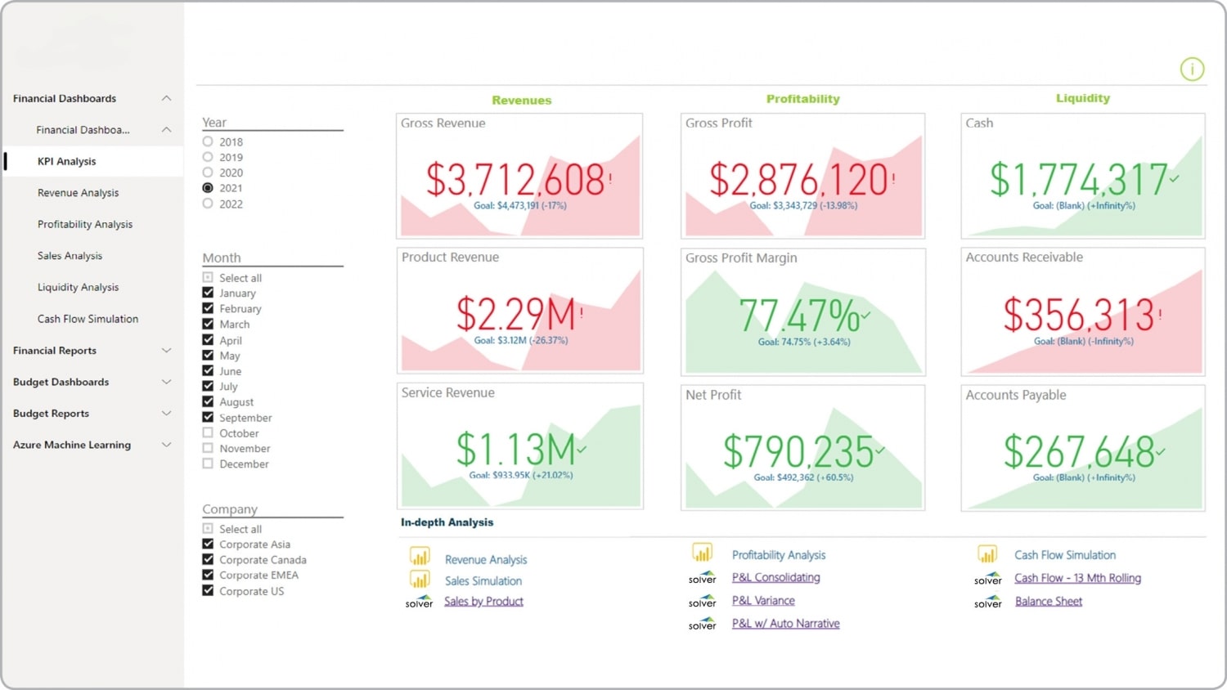Click the Solver icon beside Balance Sheet
Image resolution: width=1227 pixels, height=690 pixels.
(987, 602)
